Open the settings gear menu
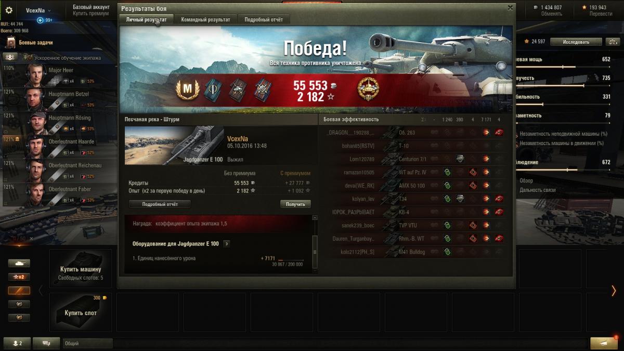 [8, 10]
